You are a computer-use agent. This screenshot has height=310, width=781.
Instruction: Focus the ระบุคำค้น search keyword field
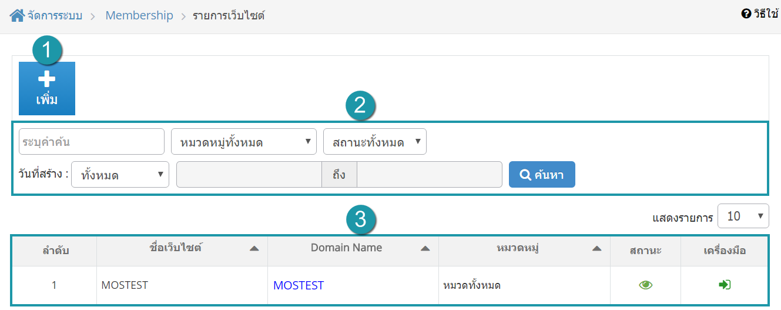(x=92, y=142)
